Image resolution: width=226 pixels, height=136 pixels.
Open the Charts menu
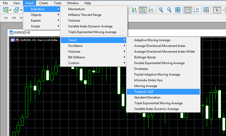tap(44, 3)
